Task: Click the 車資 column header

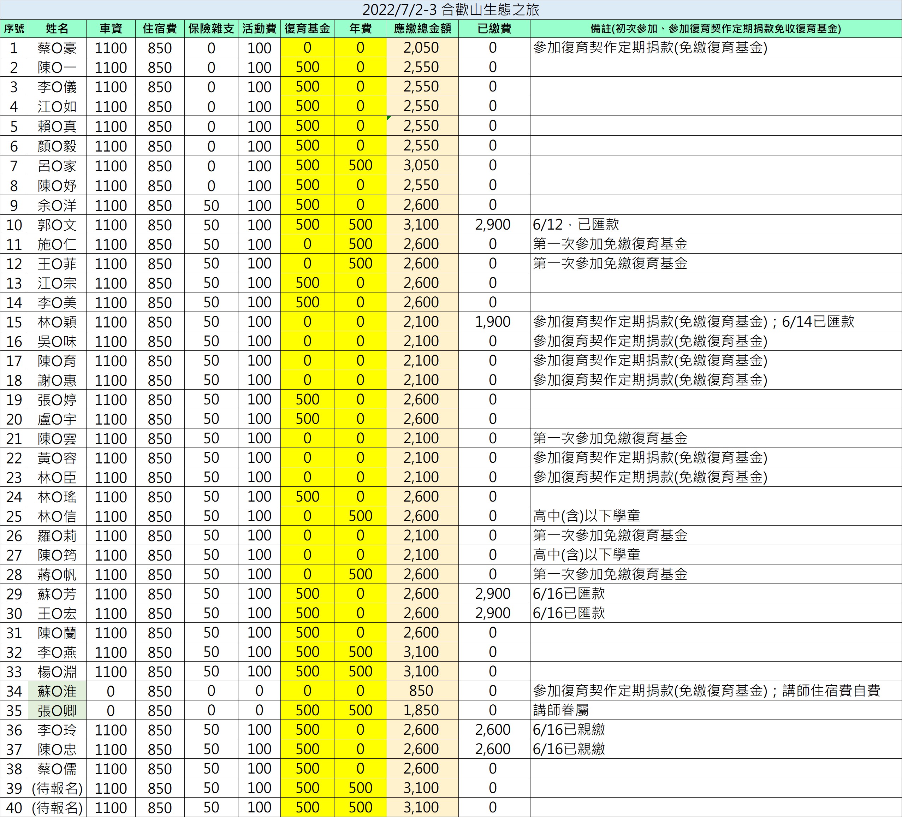Action: tap(111, 29)
